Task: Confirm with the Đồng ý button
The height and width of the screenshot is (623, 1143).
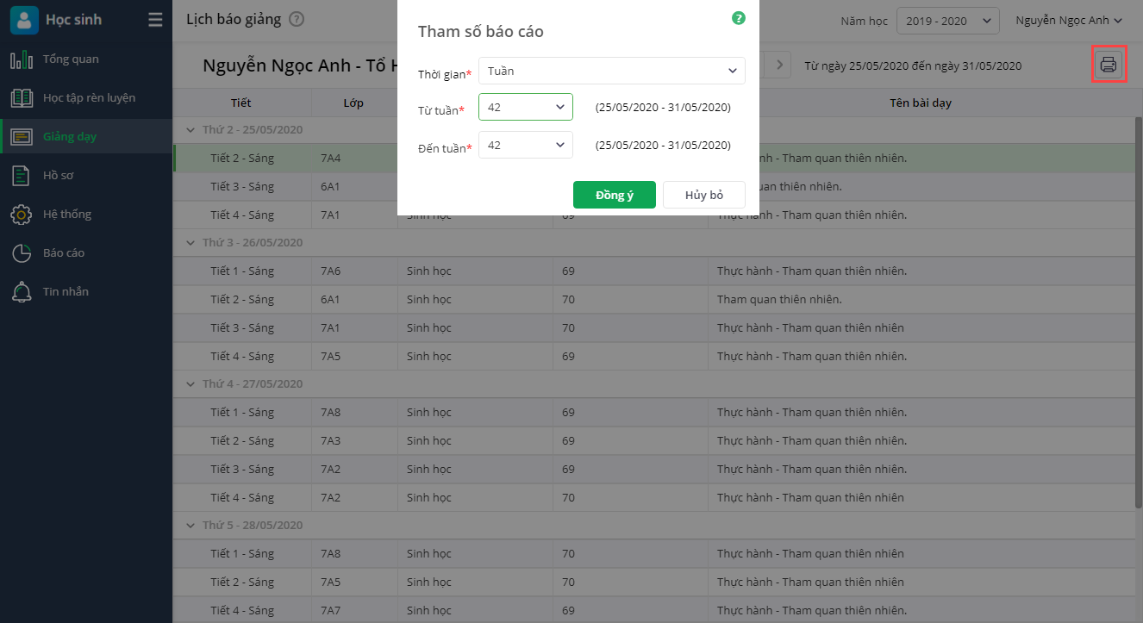Action: pyautogui.click(x=614, y=195)
